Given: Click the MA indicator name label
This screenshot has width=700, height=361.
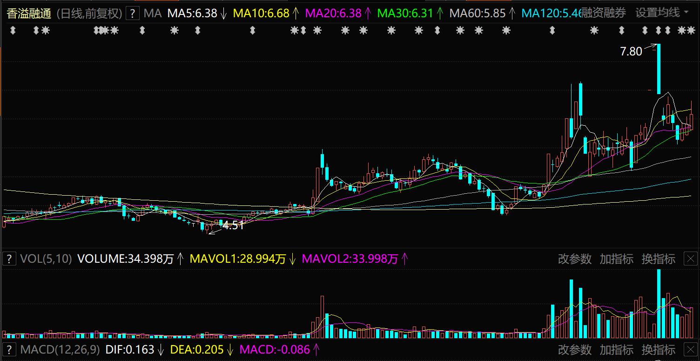Looking at the screenshot, I should (153, 13).
